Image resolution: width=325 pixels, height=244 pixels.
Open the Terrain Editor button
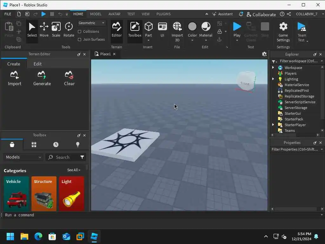(116, 30)
